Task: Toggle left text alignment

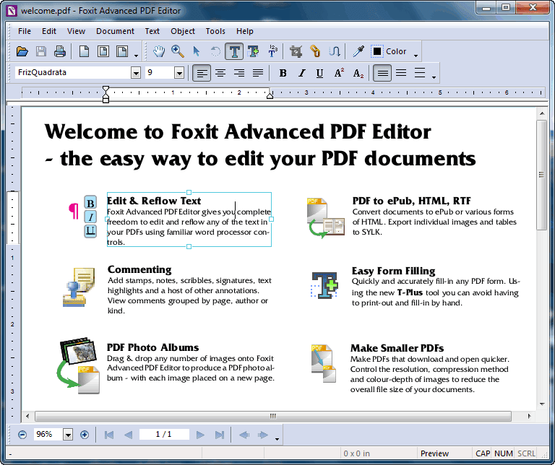Action: coord(202,73)
